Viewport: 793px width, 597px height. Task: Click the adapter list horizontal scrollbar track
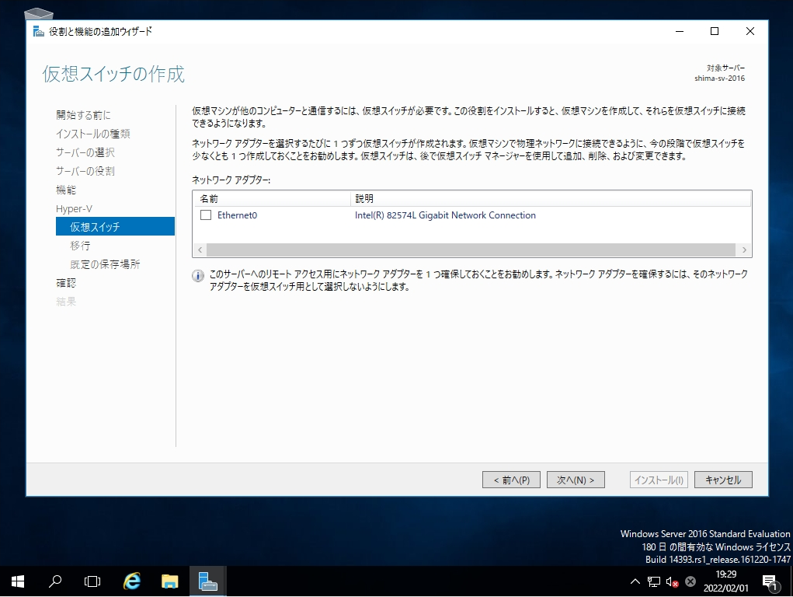point(471,250)
